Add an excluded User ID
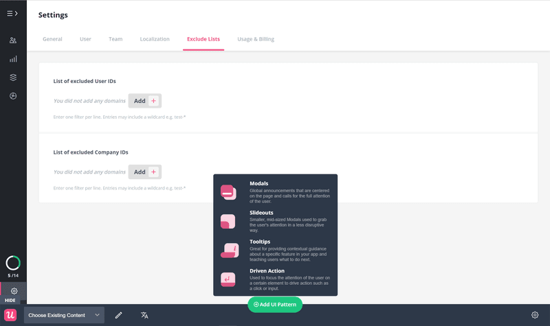The image size is (550, 326). tap(145, 101)
